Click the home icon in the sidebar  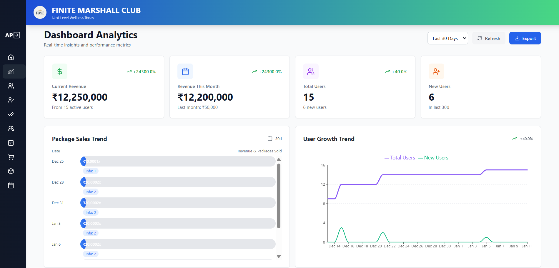tap(11, 57)
